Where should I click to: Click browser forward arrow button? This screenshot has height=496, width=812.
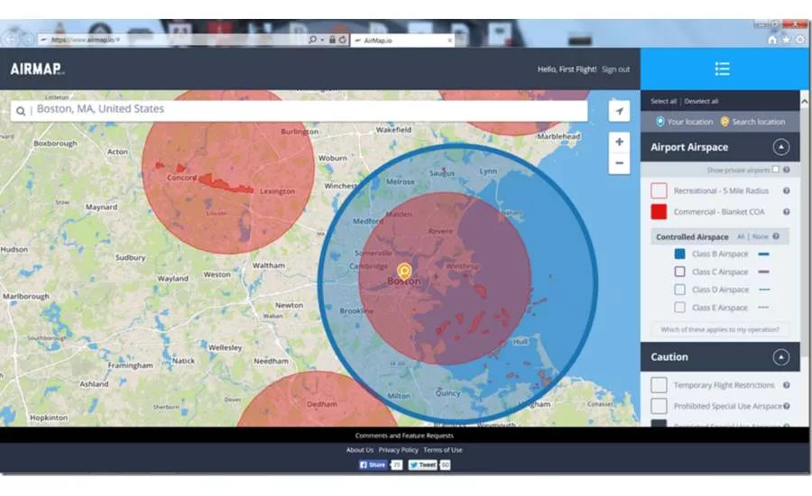(29, 40)
